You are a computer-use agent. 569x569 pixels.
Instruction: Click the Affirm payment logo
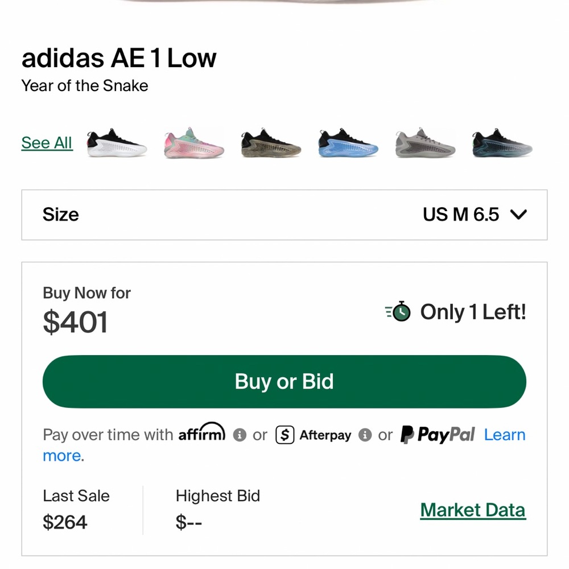[x=202, y=434]
